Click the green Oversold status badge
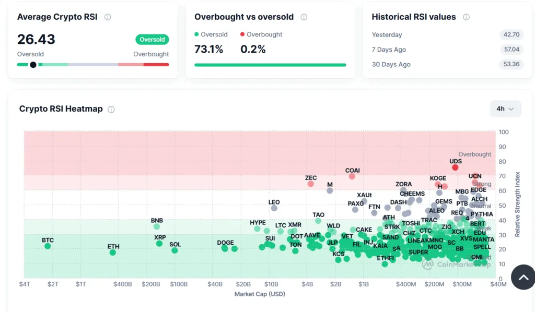The height and width of the screenshot is (312, 535). [x=152, y=40]
